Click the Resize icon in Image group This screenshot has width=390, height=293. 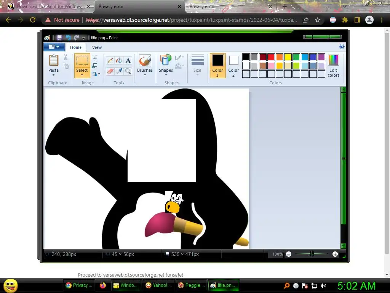tap(95, 66)
